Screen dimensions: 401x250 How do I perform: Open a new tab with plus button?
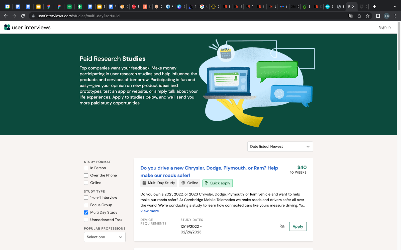click(374, 7)
